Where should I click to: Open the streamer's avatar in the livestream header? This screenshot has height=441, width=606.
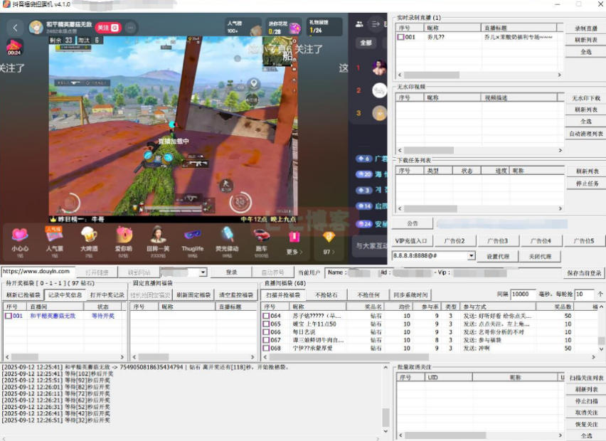(x=36, y=28)
